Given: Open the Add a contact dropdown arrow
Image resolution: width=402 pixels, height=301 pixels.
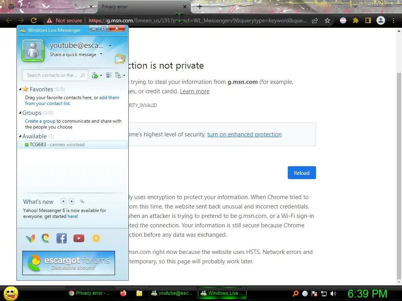Looking at the screenshot, I should [101, 75].
